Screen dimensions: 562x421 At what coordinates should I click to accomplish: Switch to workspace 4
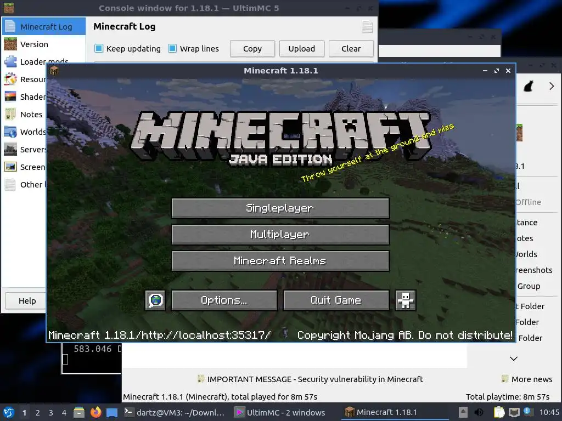tap(64, 413)
